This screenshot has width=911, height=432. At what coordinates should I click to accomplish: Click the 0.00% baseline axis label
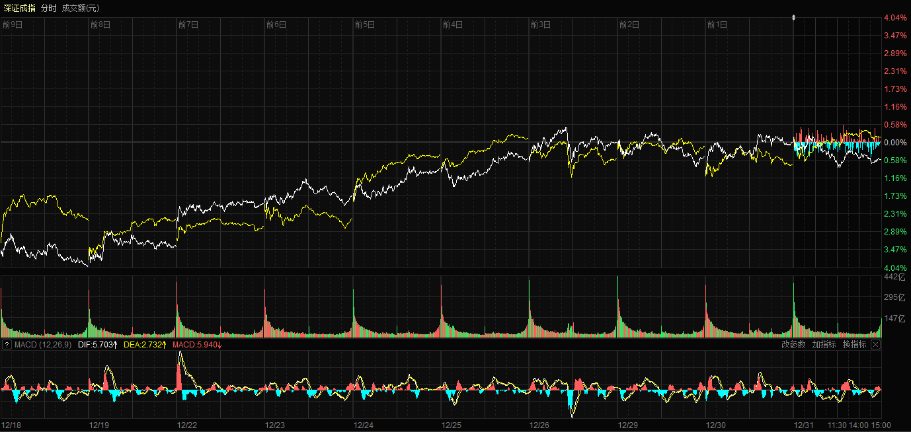895,143
